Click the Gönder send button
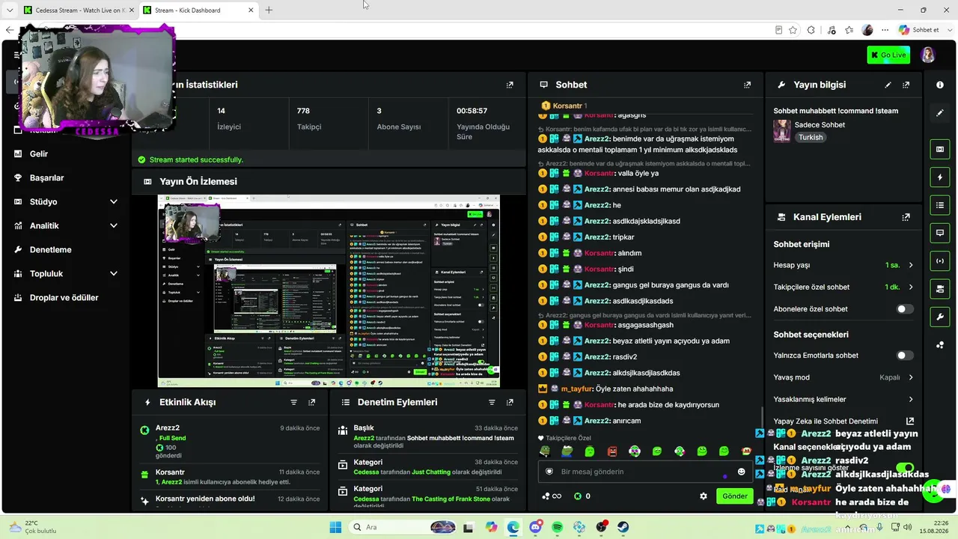Image resolution: width=958 pixels, height=539 pixels. [734, 496]
